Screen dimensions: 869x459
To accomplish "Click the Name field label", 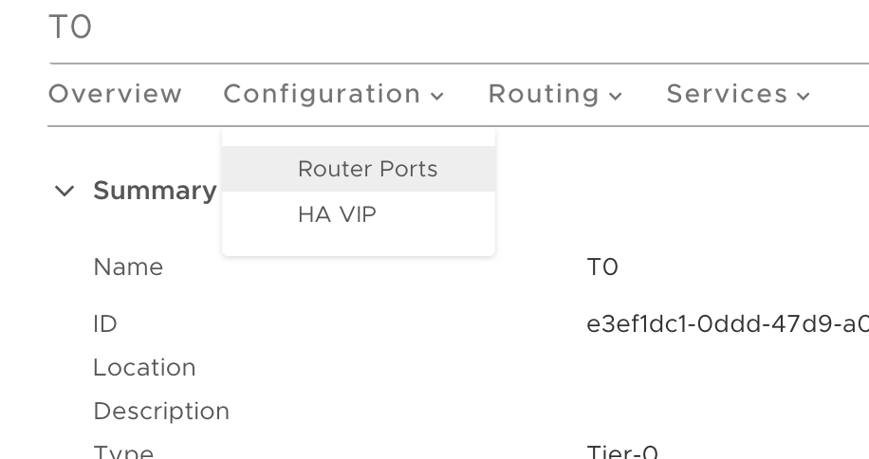I will coord(128,267).
